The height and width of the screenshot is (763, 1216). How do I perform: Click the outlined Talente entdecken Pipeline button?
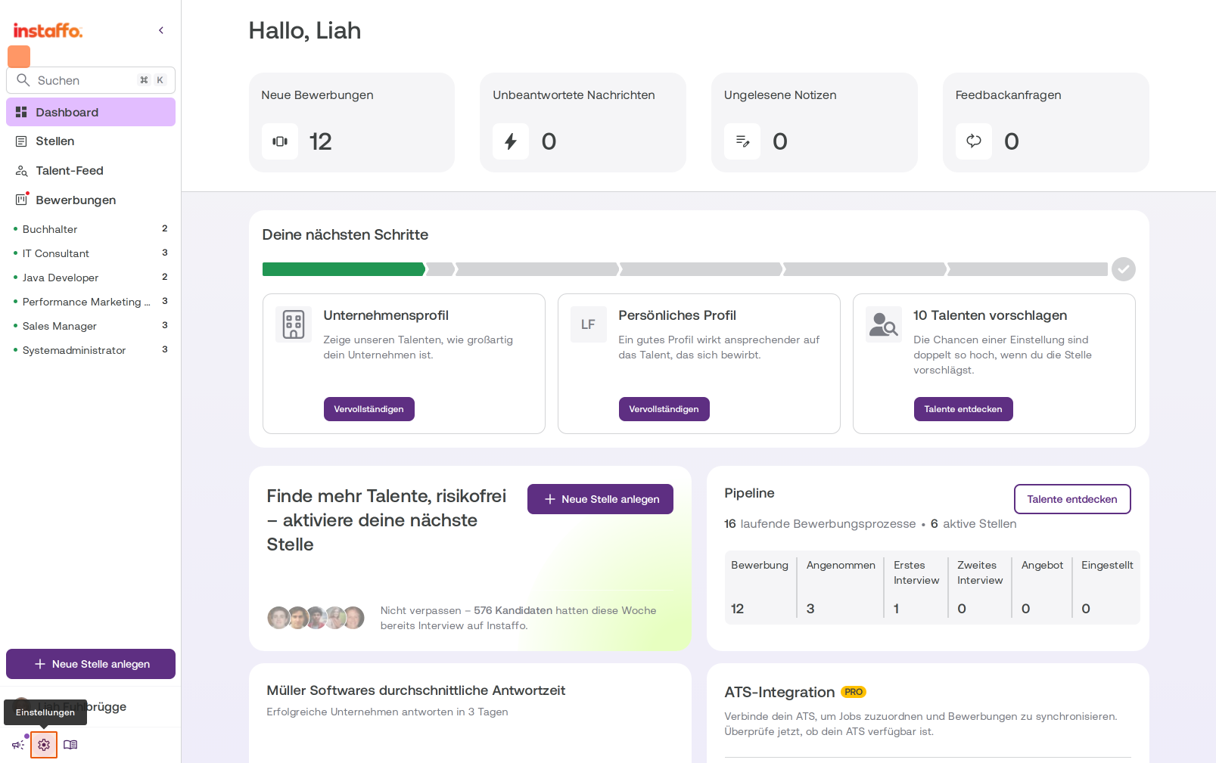click(x=1072, y=499)
